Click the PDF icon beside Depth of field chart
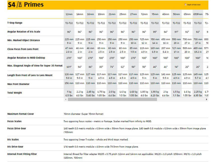Screen dimensions: 218x166 pos(185,4)
